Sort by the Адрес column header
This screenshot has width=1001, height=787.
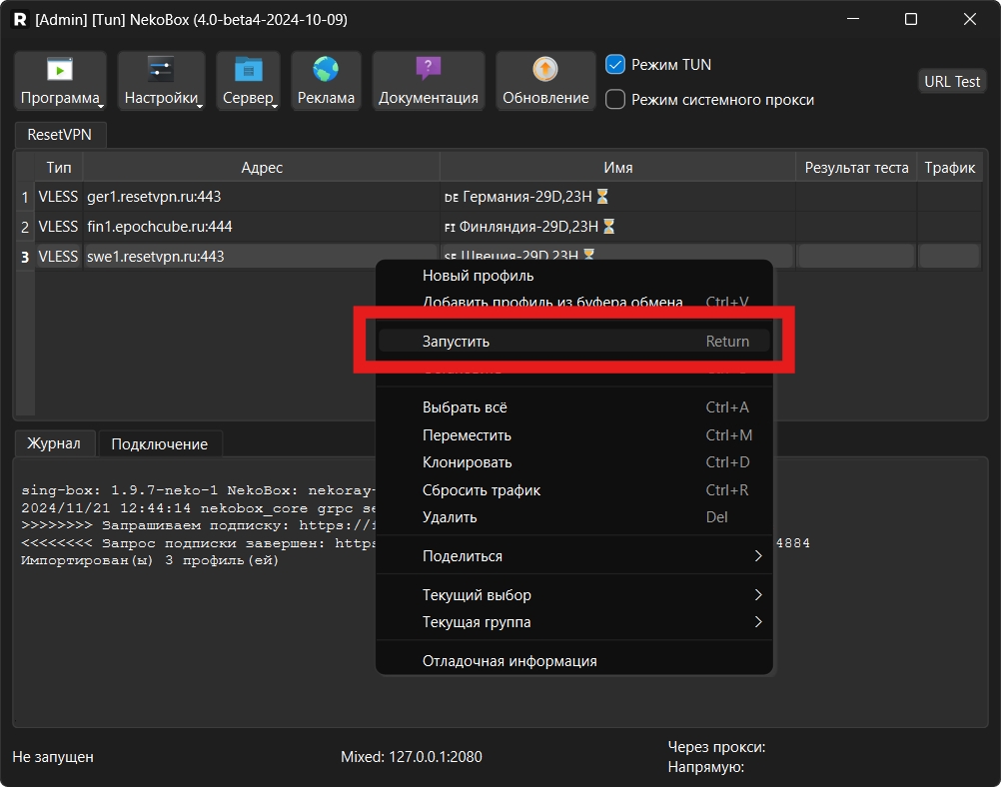[262, 168]
